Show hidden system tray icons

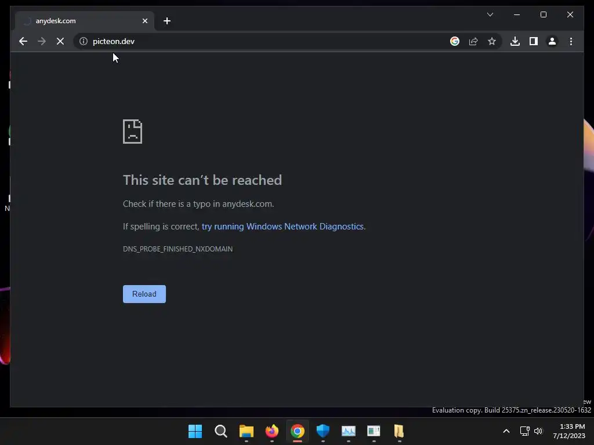(x=506, y=431)
